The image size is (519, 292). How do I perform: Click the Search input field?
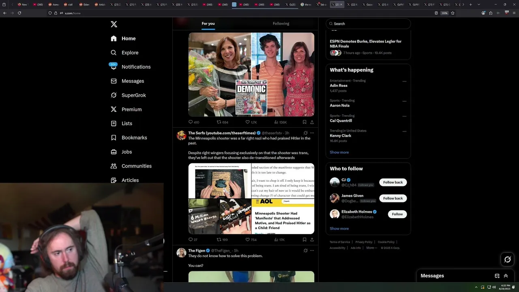(x=368, y=24)
